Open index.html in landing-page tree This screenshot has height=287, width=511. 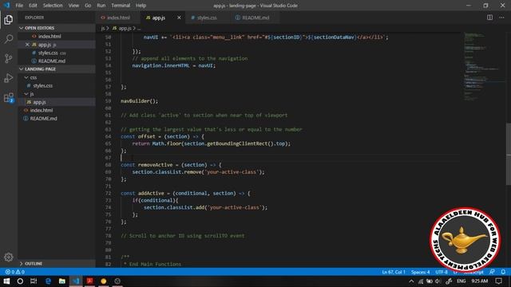57,110
